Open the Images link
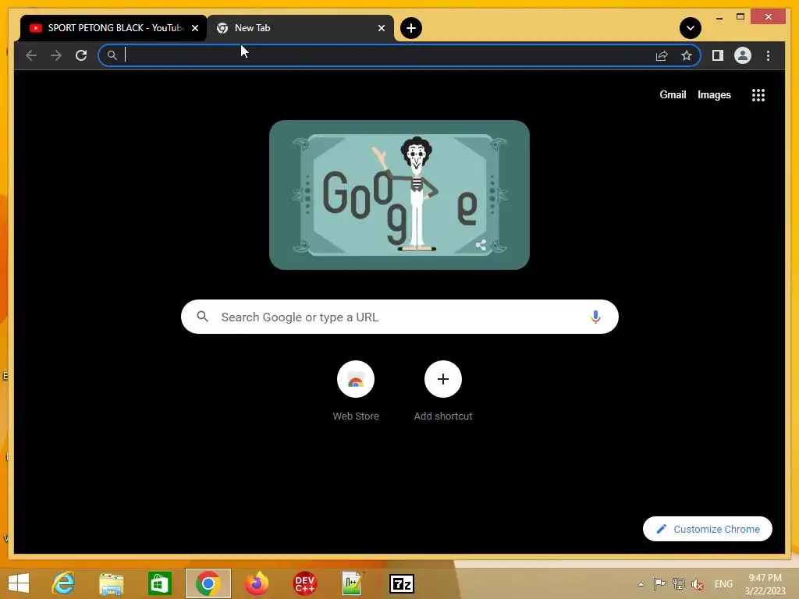The image size is (799, 599). [x=714, y=94]
